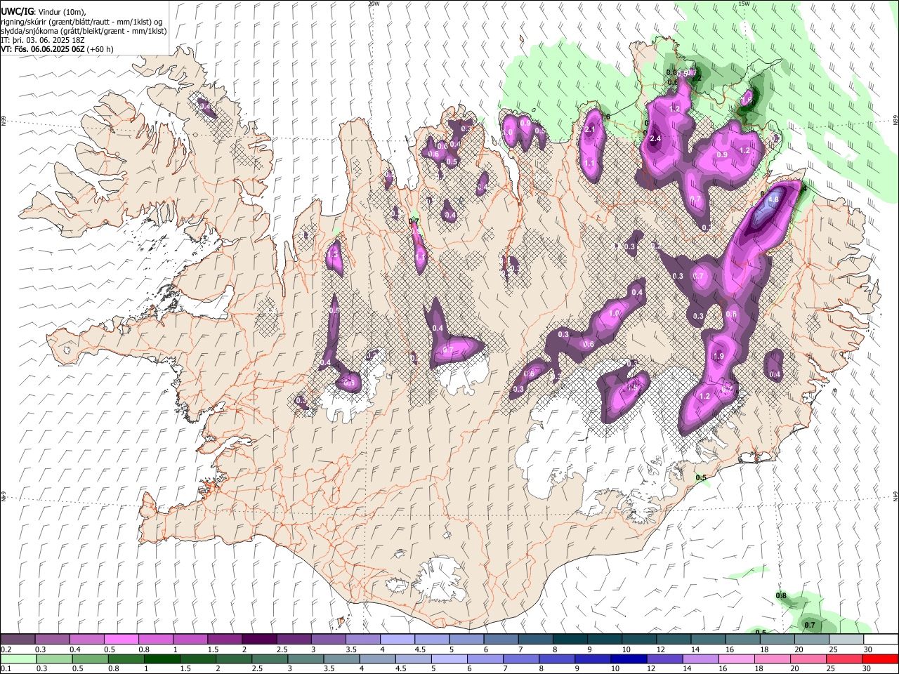
Task: Click the 2.4 precipitation value on map
Action: tap(655, 139)
